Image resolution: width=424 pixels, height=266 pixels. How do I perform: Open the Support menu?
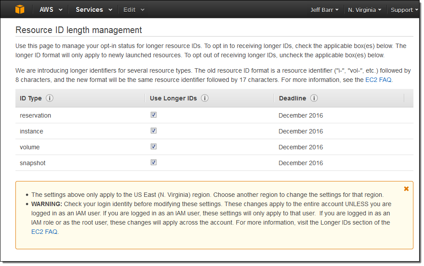[404, 10]
